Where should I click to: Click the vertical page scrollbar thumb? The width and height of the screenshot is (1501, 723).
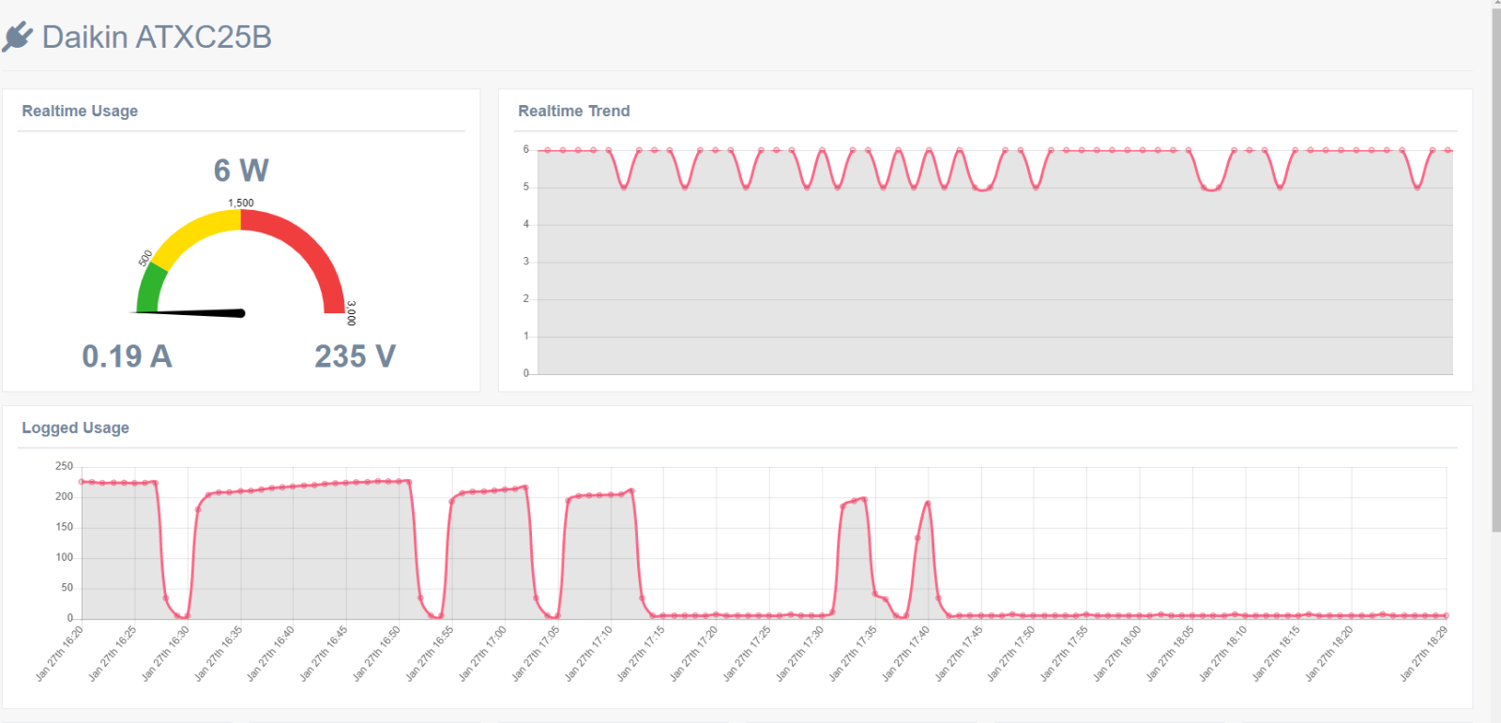[x=1495, y=270]
